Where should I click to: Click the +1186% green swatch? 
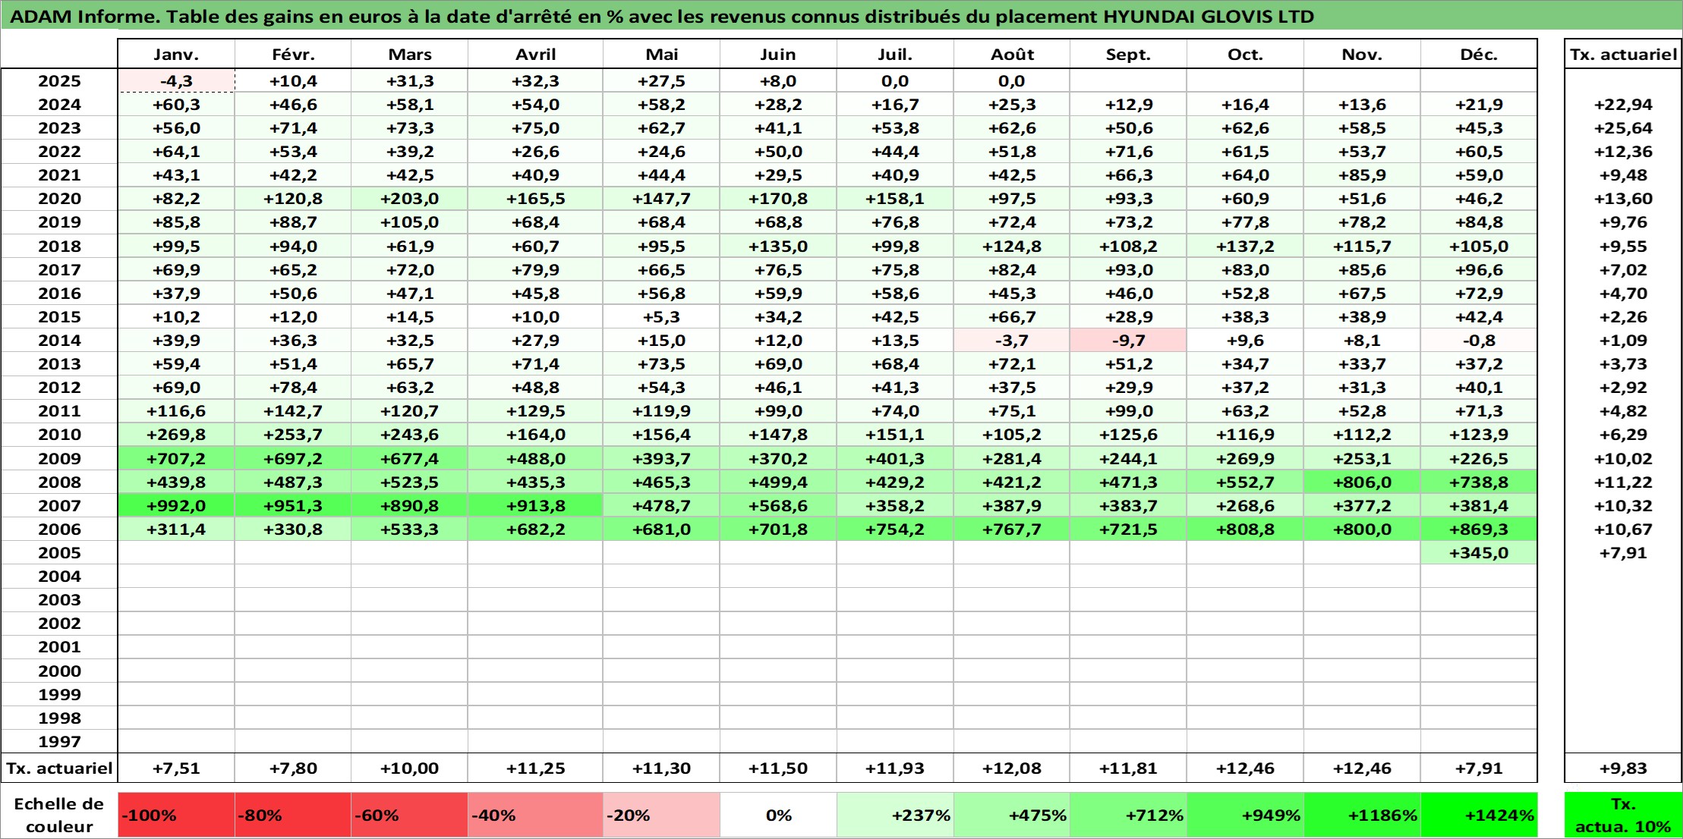click(1362, 815)
